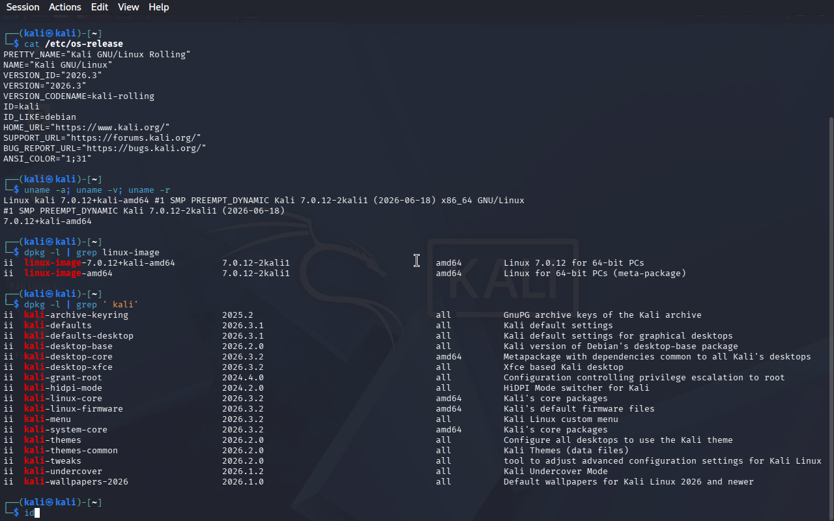Click the linux-image-7.0.12+kali-amd64 package name
Viewport: 834px width, 521px height.
100,263
